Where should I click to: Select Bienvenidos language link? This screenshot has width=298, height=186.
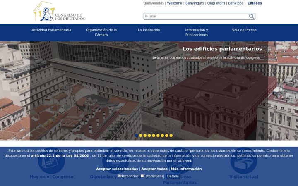coord(154,3)
